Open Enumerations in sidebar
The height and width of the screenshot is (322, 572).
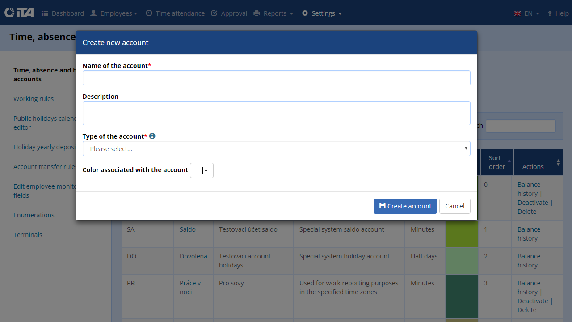(x=34, y=215)
